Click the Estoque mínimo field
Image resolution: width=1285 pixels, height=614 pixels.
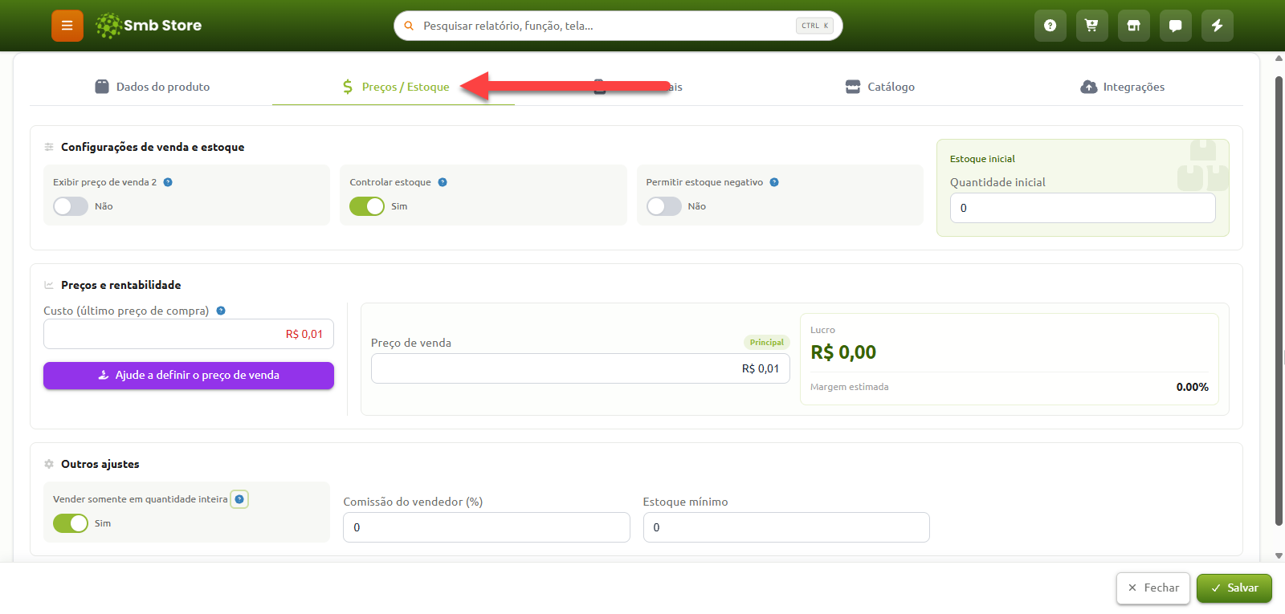point(786,527)
